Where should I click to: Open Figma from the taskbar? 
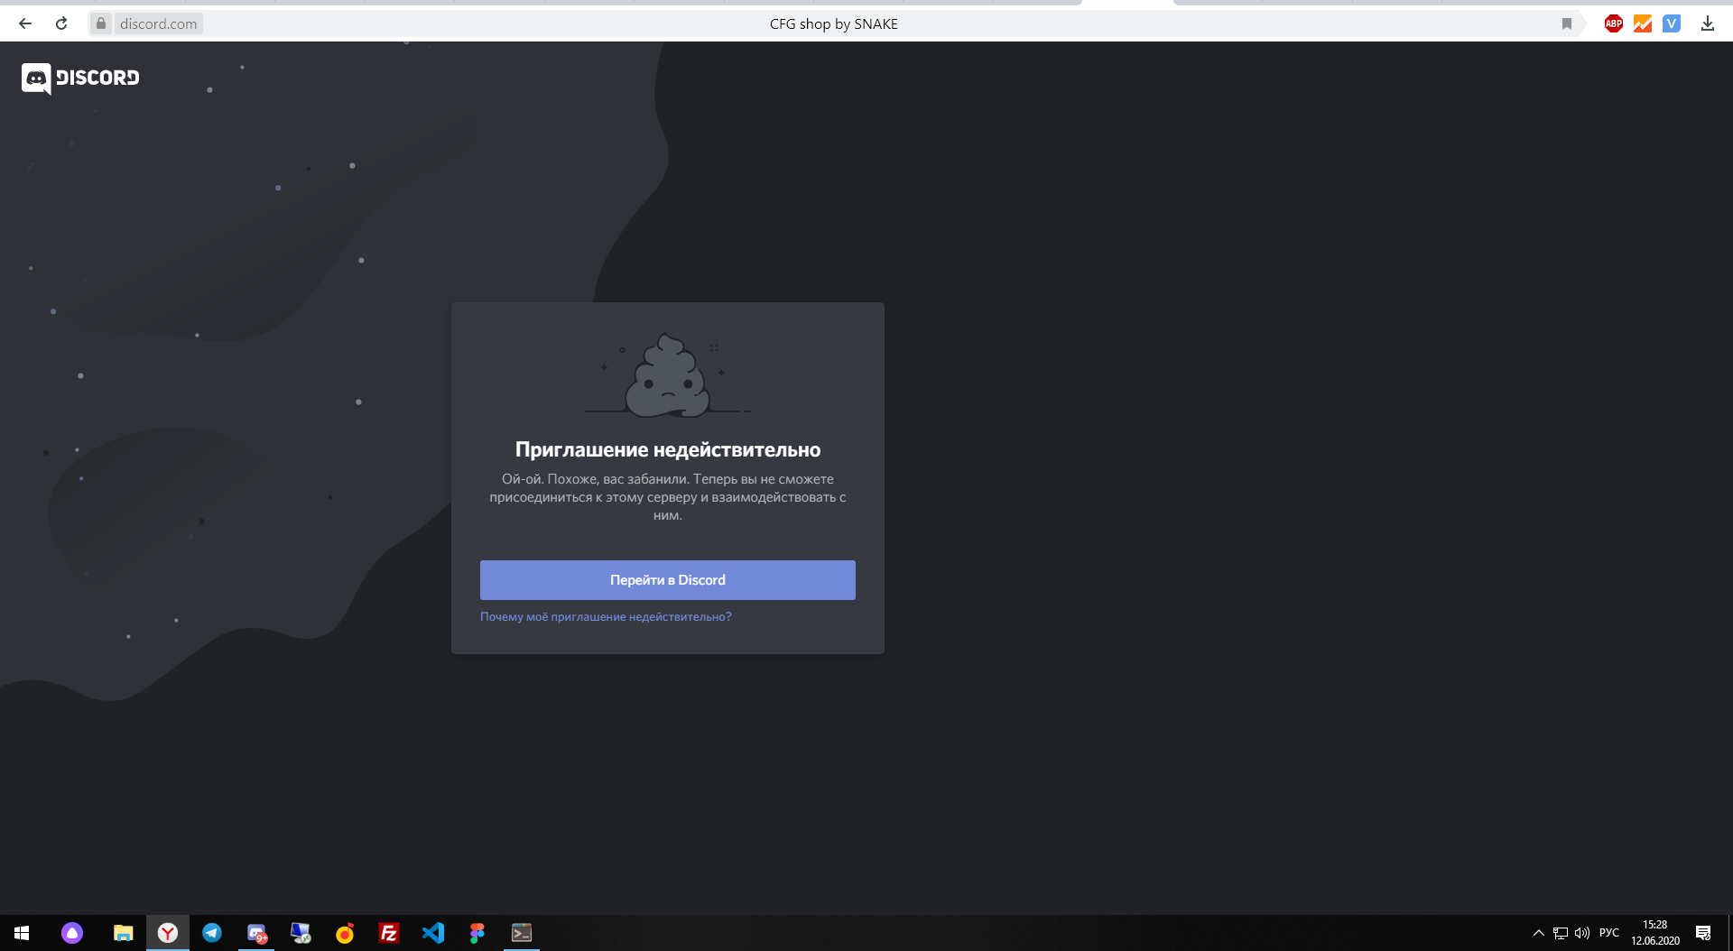[x=477, y=933]
